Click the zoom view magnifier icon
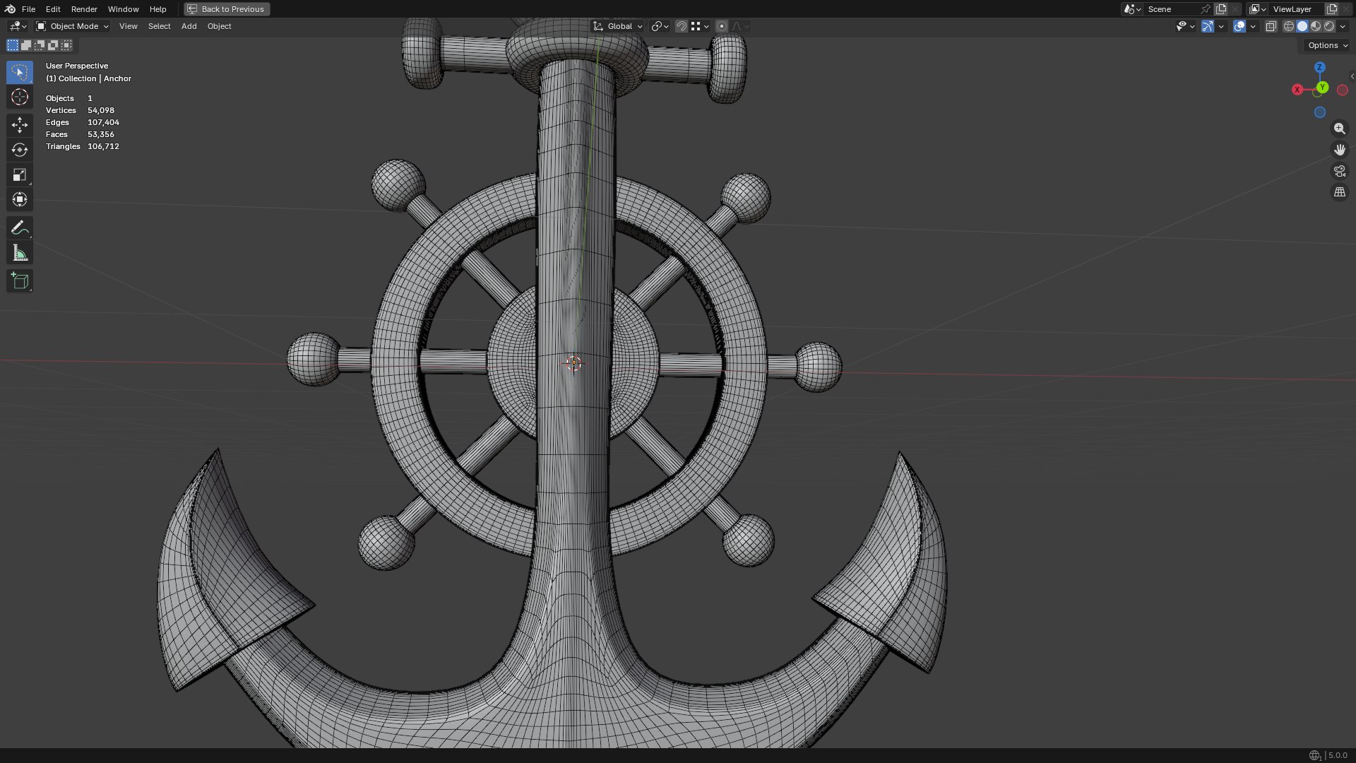 [1339, 129]
